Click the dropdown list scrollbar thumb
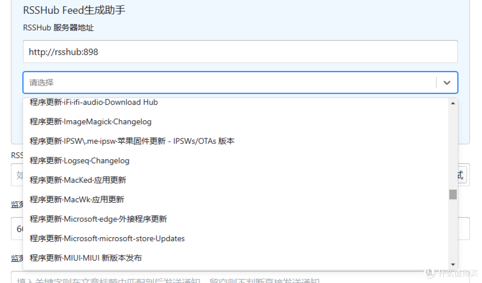Image resolution: width=482 pixels, height=283 pixels. [453, 194]
